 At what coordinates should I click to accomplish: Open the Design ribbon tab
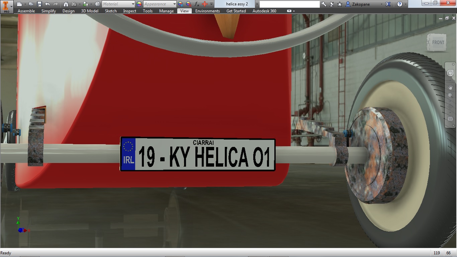[x=69, y=11]
